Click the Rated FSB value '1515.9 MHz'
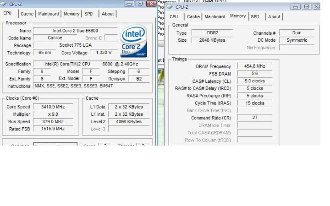The height and width of the screenshot is (206, 330). [53, 129]
